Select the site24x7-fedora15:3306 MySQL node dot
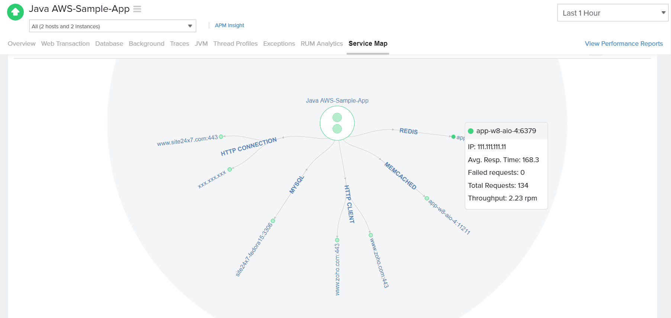This screenshot has width=671, height=318. [273, 221]
